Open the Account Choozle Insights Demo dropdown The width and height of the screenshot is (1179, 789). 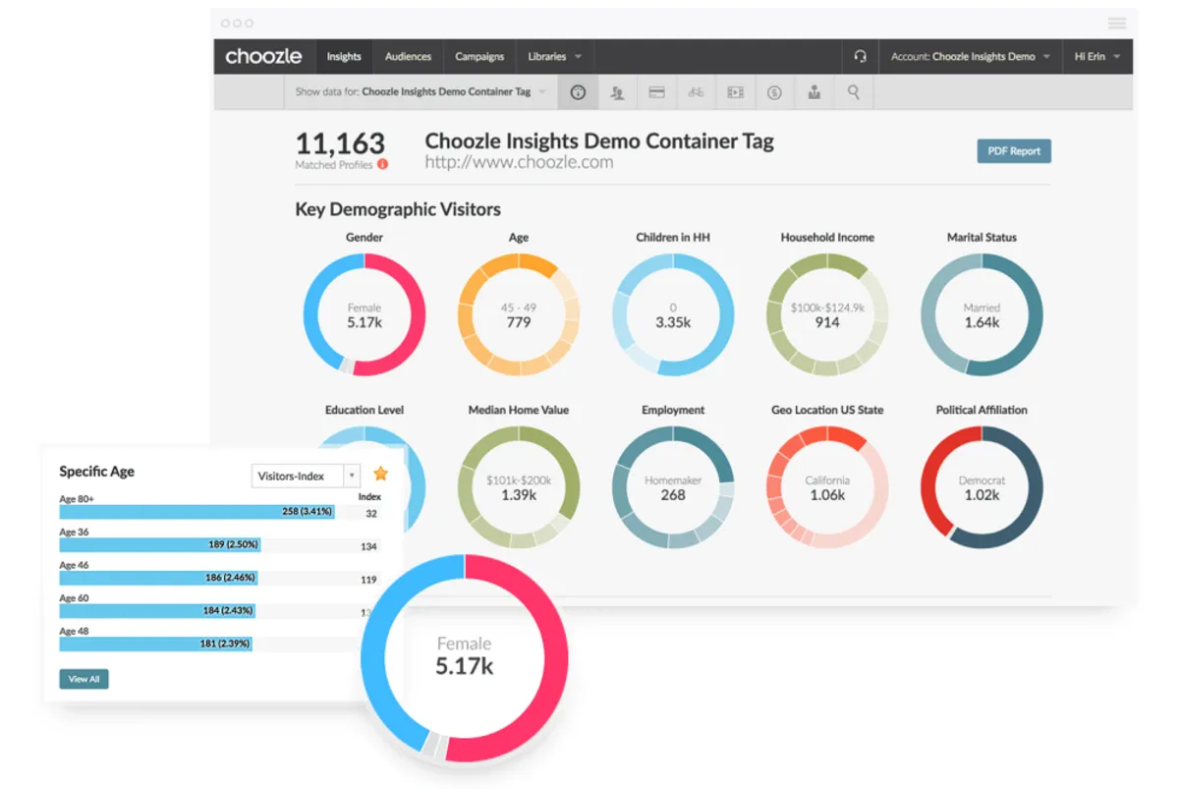point(970,57)
